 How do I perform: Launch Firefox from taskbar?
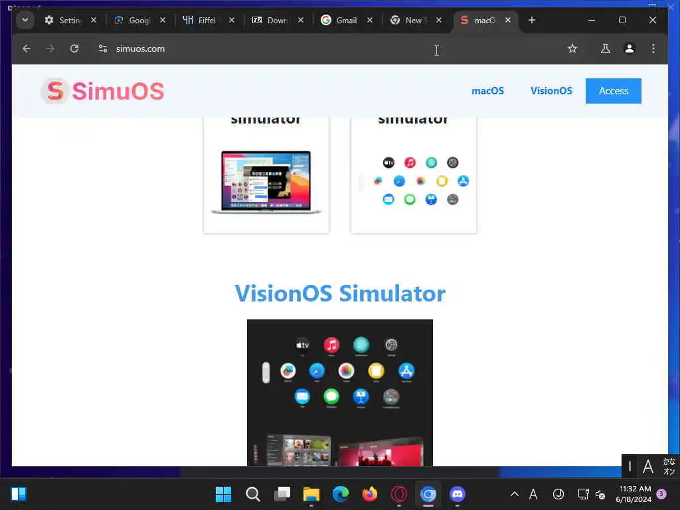(x=369, y=494)
